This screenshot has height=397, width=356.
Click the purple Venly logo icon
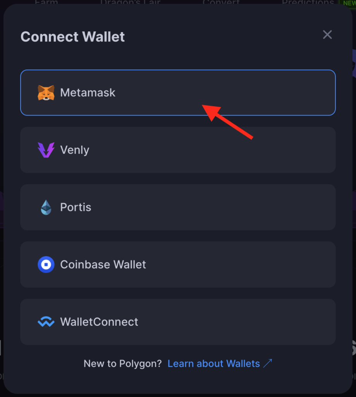pyautogui.click(x=46, y=150)
